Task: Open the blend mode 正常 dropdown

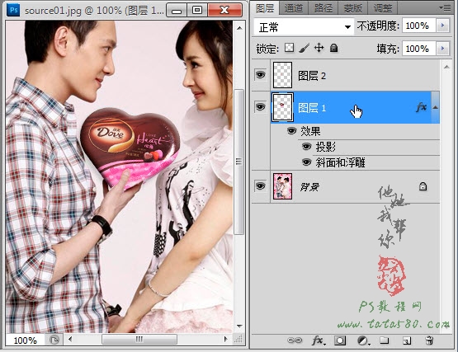Action: pyautogui.click(x=304, y=27)
